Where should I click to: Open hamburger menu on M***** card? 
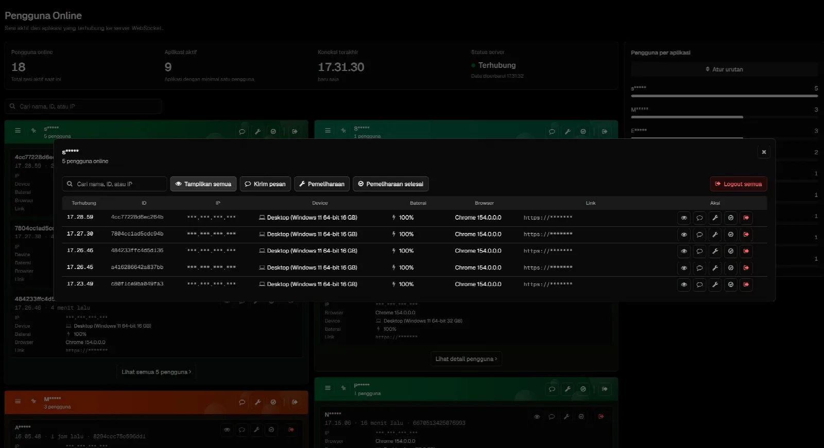[x=18, y=402]
